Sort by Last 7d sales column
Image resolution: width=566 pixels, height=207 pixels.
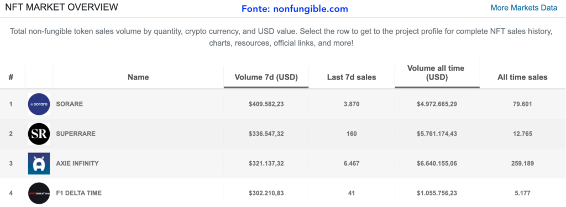click(352, 77)
